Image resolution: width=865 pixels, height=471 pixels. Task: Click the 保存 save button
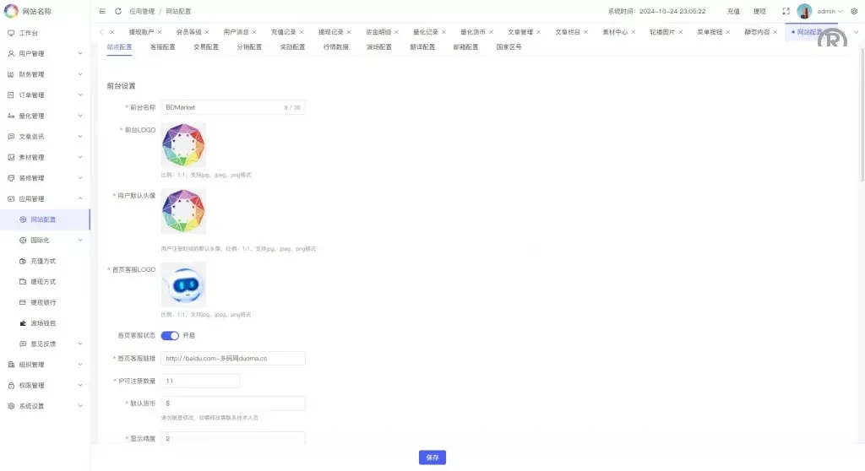click(x=432, y=457)
